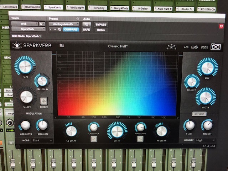Click the DNA mutate icon
The height and width of the screenshot is (171, 228).
[204, 47]
